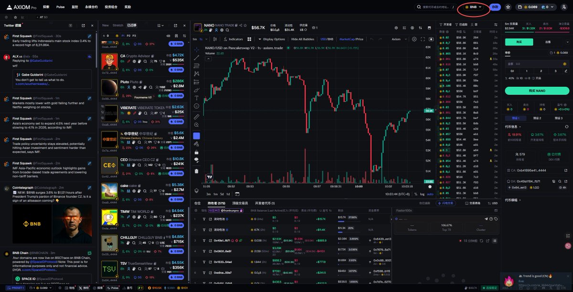Toggle MarketCap/Price display

(x=351, y=39)
